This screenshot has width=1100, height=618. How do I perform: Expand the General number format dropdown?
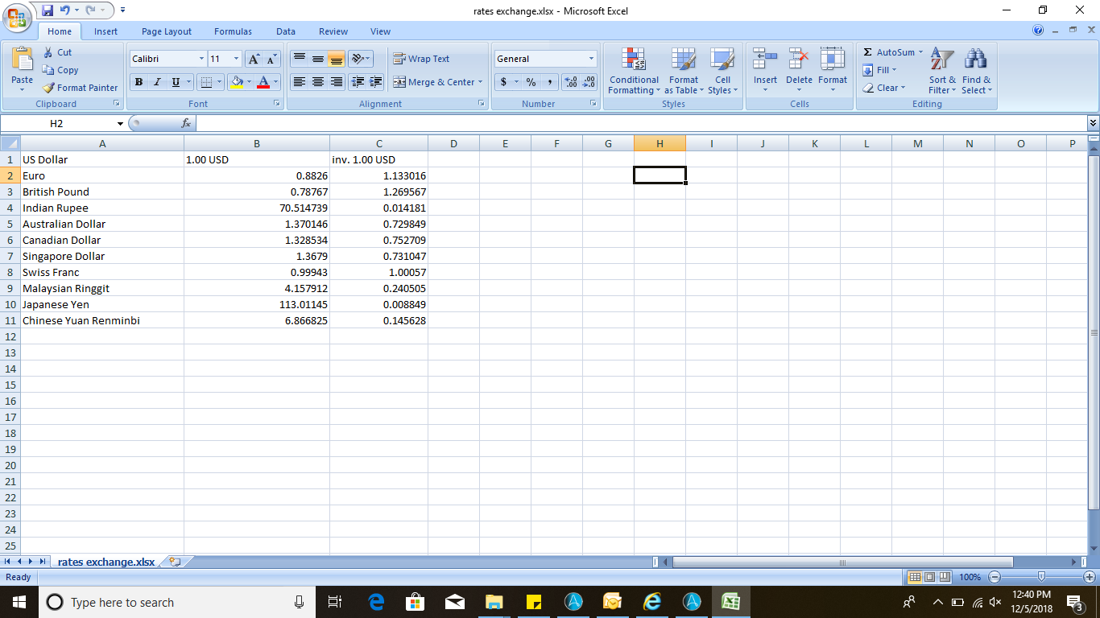[591, 59]
